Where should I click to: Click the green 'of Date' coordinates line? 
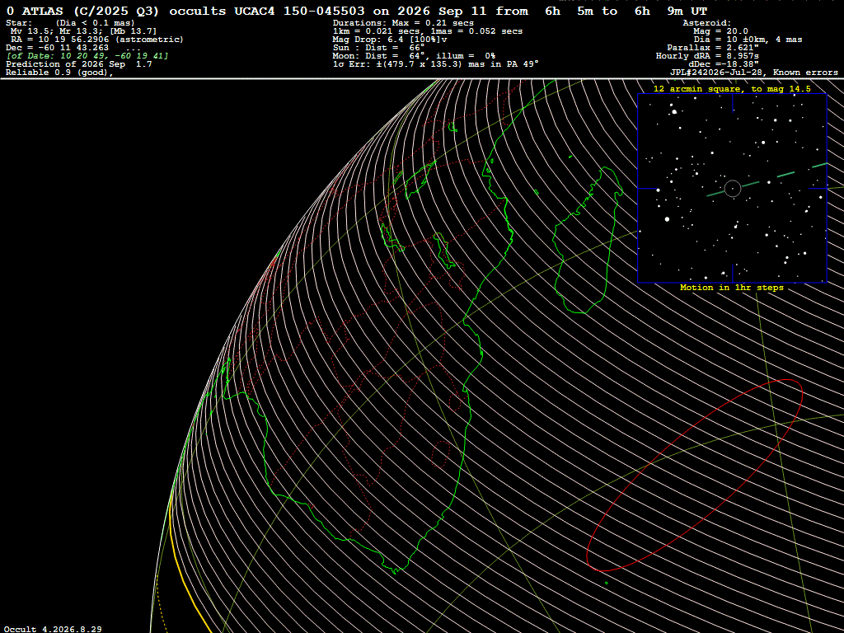pos(87,56)
